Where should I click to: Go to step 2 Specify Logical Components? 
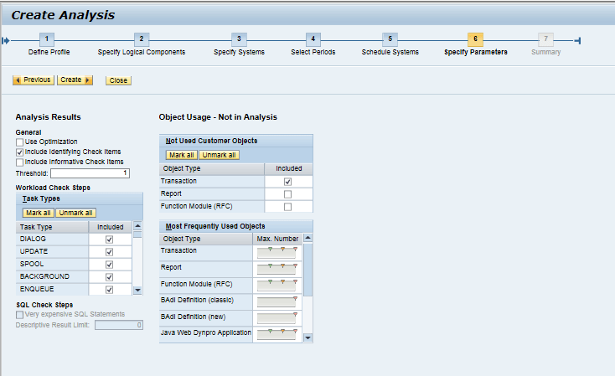pyautogui.click(x=142, y=39)
